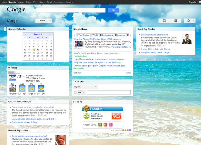Open 'Earth tremor strikes Jo'burg' link

[24, 122]
